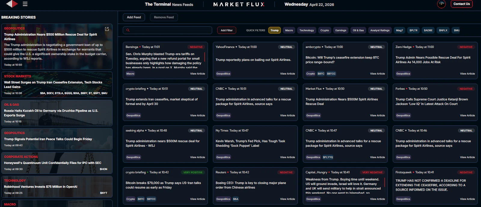
Task: Open Firstsquawk ceasefire deadline headline
Action: tap(431, 185)
